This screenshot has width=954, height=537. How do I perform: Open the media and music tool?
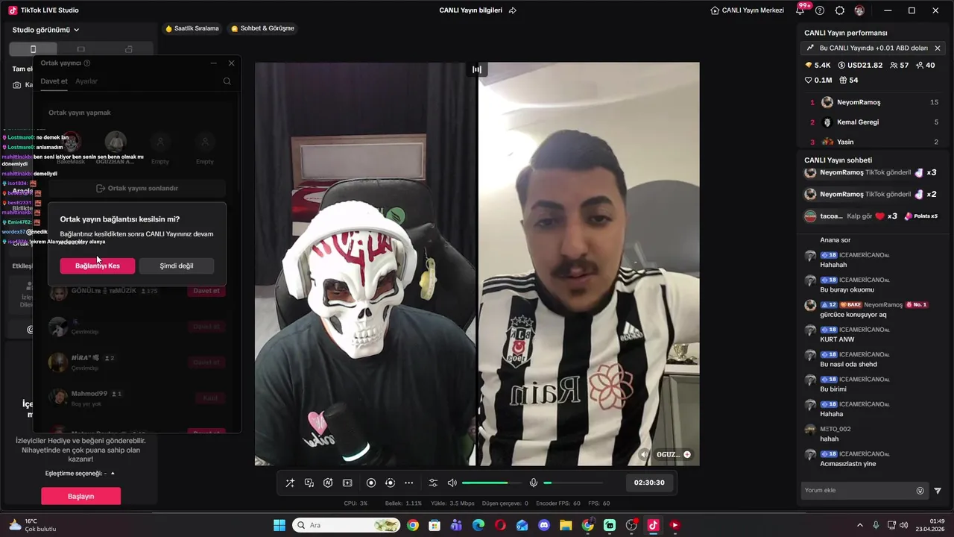(309, 483)
